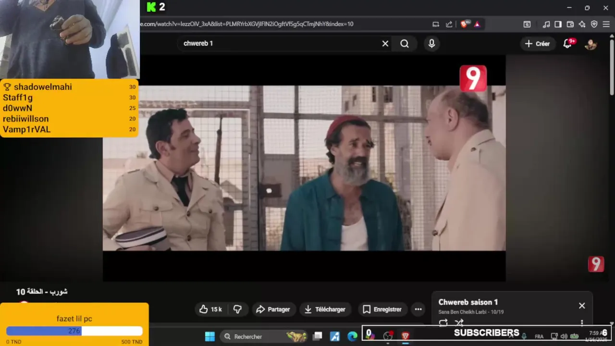Click the browser address bar URL
Viewport: 615px width, 346px height.
(x=247, y=24)
